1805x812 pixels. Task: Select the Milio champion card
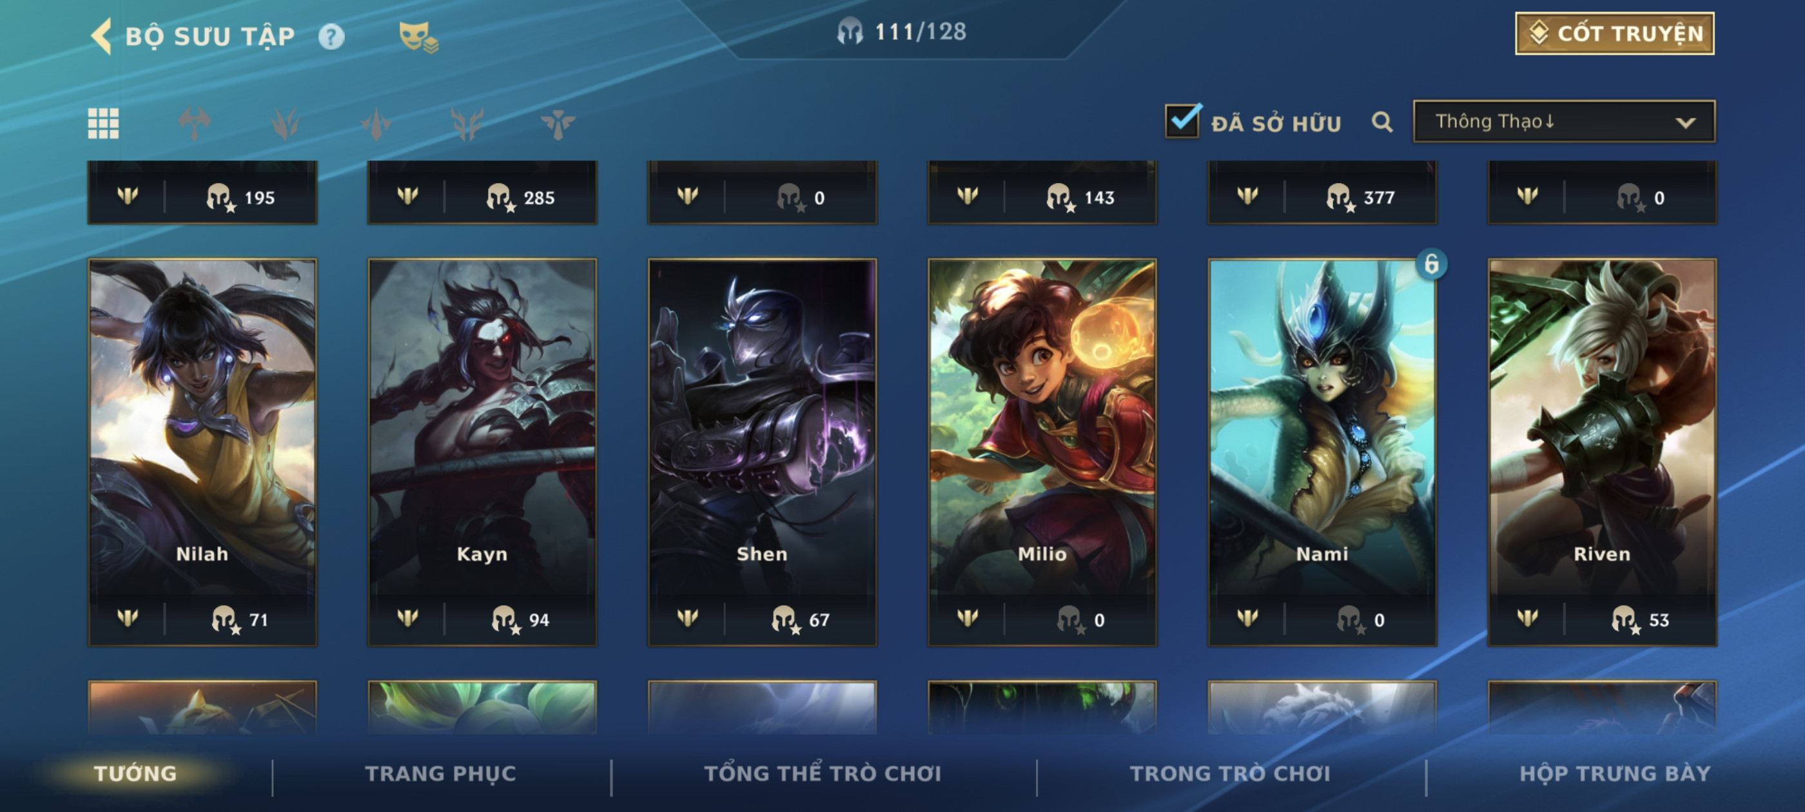pyautogui.click(x=1042, y=452)
